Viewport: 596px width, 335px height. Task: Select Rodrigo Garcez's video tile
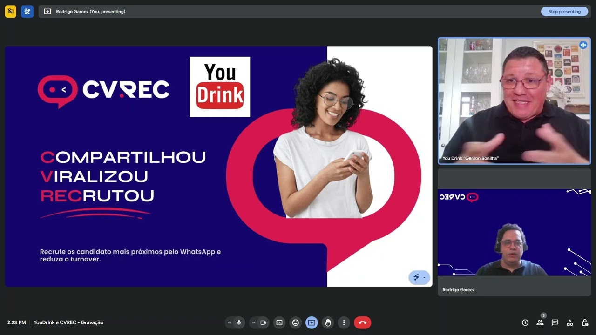(514, 232)
